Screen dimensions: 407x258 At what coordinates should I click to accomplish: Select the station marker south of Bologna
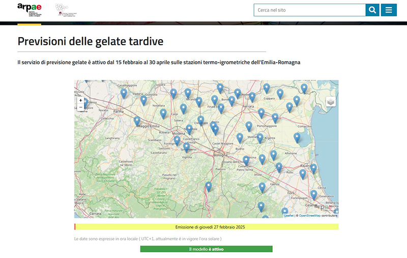tap(208, 187)
